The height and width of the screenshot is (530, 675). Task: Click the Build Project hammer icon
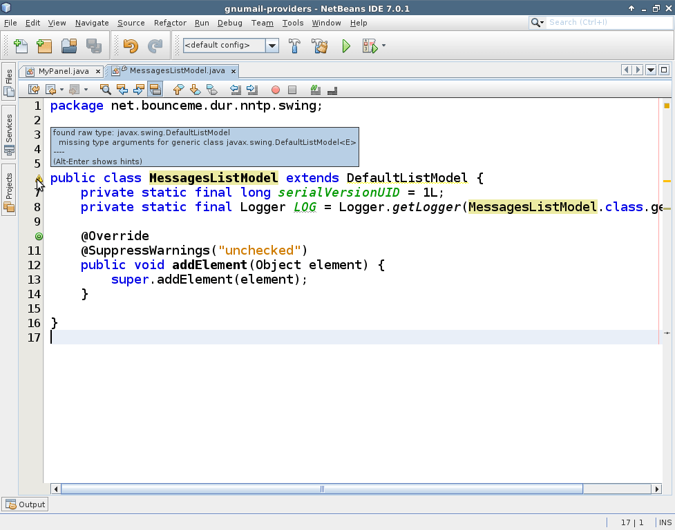point(294,46)
